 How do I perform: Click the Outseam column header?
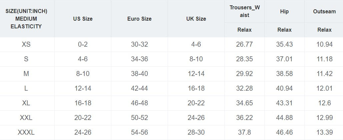point(324,11)
